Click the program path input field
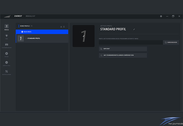Screen dimensions: 183x126 [131, 42]
